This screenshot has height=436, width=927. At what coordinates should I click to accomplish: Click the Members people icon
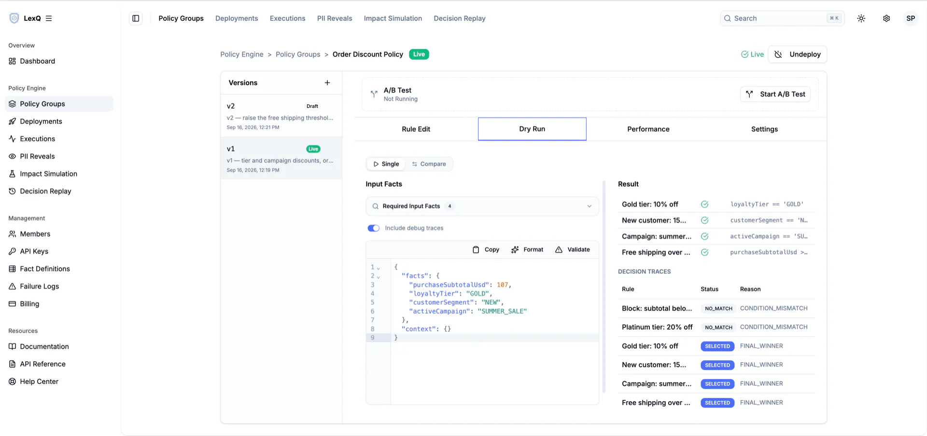[13, 234]
